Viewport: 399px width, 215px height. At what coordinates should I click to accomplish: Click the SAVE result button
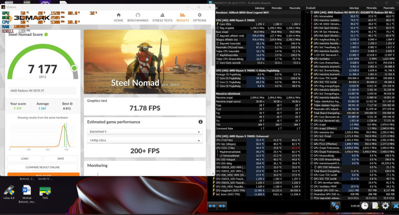60,159
